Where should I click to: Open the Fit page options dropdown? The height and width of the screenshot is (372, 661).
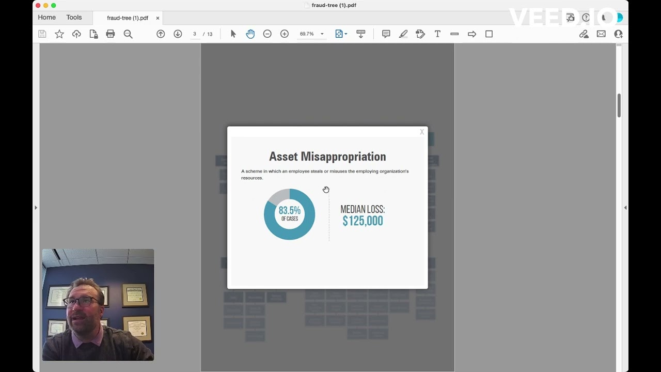[x=341, y=34]
